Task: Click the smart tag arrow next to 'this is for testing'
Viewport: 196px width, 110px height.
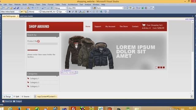Action: click(x=77, y=72)
